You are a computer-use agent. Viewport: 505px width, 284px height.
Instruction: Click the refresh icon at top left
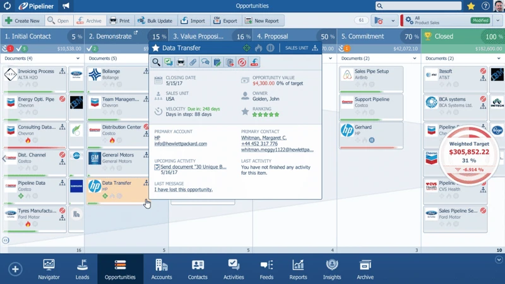coord(7,6)
